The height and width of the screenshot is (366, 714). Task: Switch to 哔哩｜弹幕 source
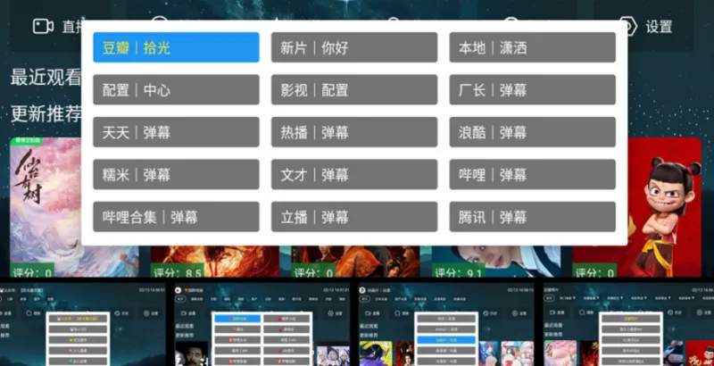click(532, 174)
